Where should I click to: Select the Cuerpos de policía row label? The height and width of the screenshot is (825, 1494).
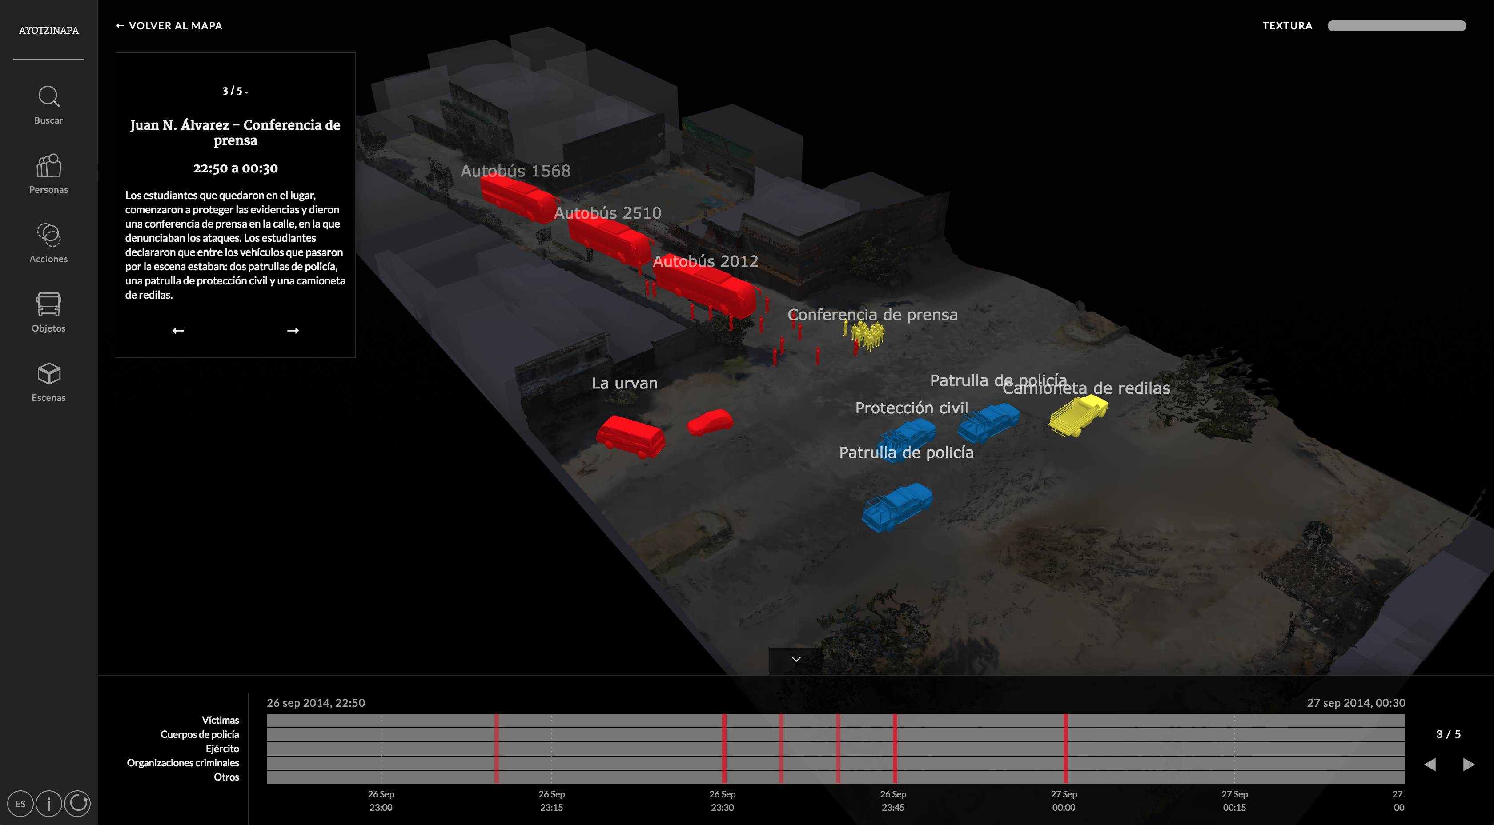[x=200, y=734]
